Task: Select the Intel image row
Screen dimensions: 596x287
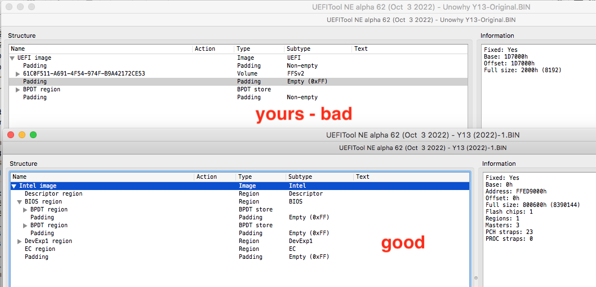Action: click(x=240, y=186)
